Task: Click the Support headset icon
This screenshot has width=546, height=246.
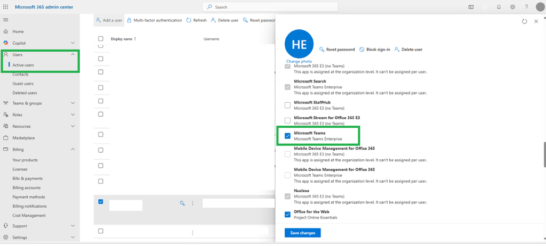Action: coord(5,225)
